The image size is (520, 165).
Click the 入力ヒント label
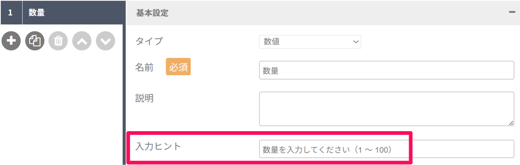tap(158, 146)
